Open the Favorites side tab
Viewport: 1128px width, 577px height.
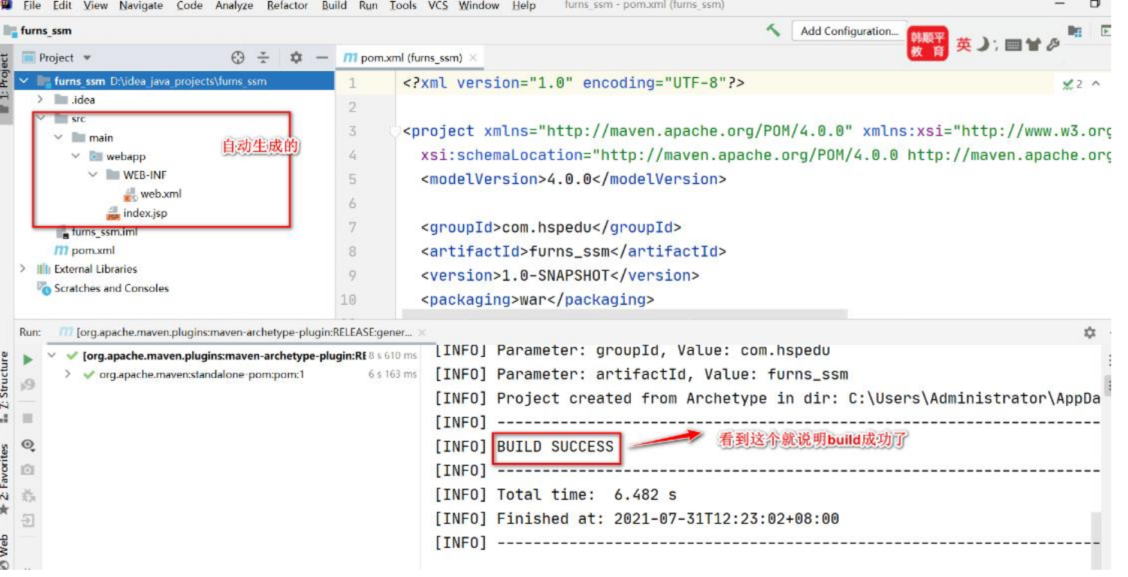[x=5, y=479]
